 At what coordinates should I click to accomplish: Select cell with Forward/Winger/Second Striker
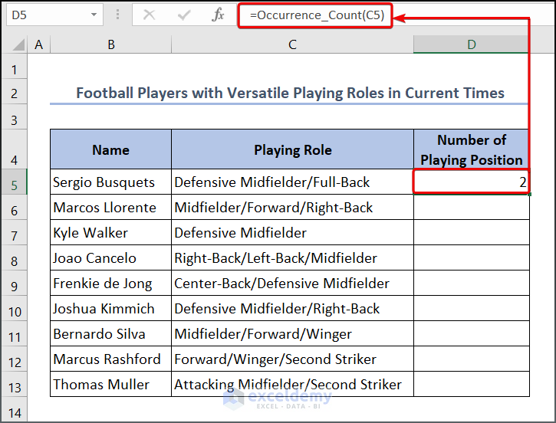tap(292, 359)
